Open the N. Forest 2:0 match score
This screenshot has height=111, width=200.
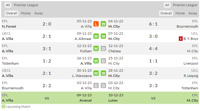(47, 24)
